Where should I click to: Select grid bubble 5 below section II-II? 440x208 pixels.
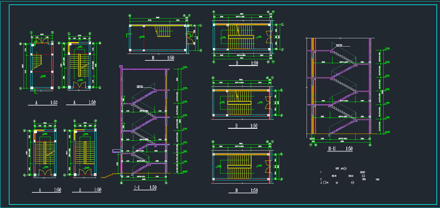370,145
